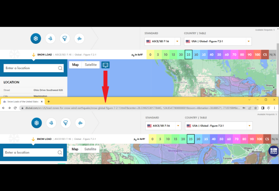Open the tab search chevron in title bar
This screenshot has height=191, width=279.
point(249,100)
